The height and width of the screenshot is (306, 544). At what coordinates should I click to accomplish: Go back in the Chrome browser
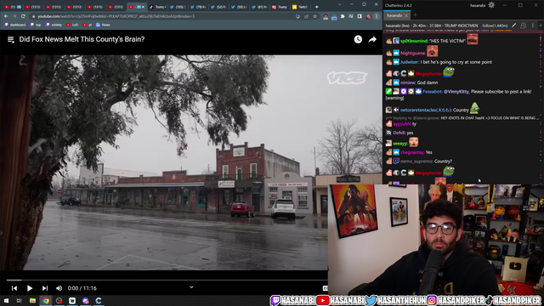click(6, 16)
